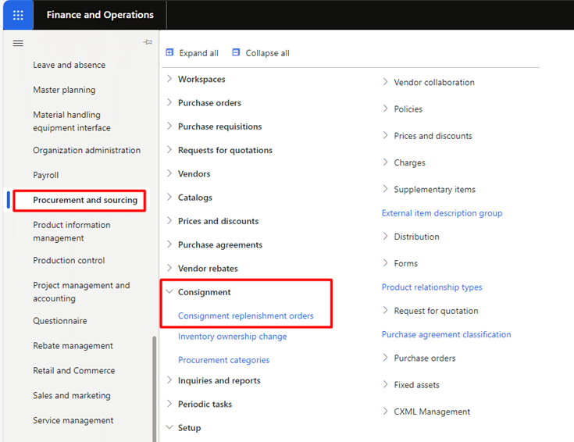Select Sales and marketing module
This screenshot has height=442, width=574.
point(72,395)
